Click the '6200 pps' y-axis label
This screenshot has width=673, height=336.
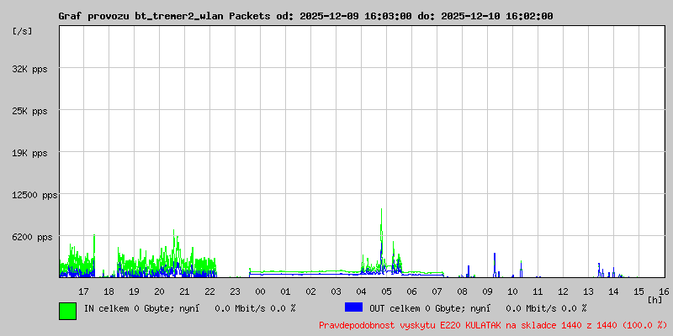point(32,237)
